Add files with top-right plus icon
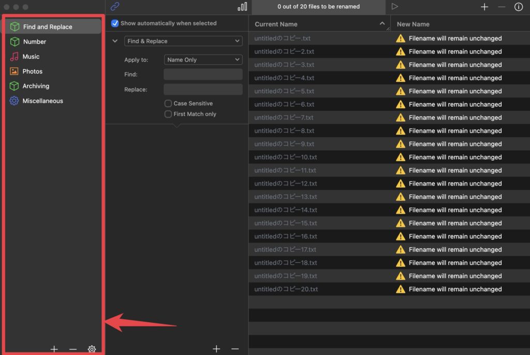The height and width of the screenshot is (355, 530). (484, 7)
